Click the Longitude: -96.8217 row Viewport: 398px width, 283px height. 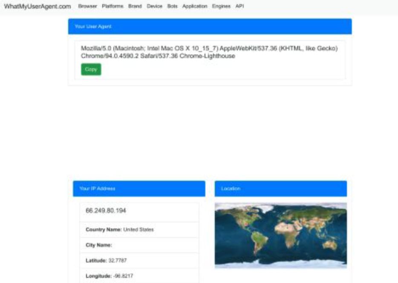coord(139,276)
